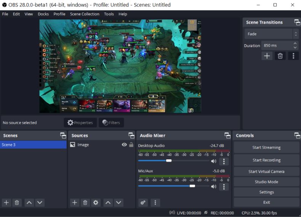301x217 pixels.
Task: Open the View menu
Action: point(29,14)
